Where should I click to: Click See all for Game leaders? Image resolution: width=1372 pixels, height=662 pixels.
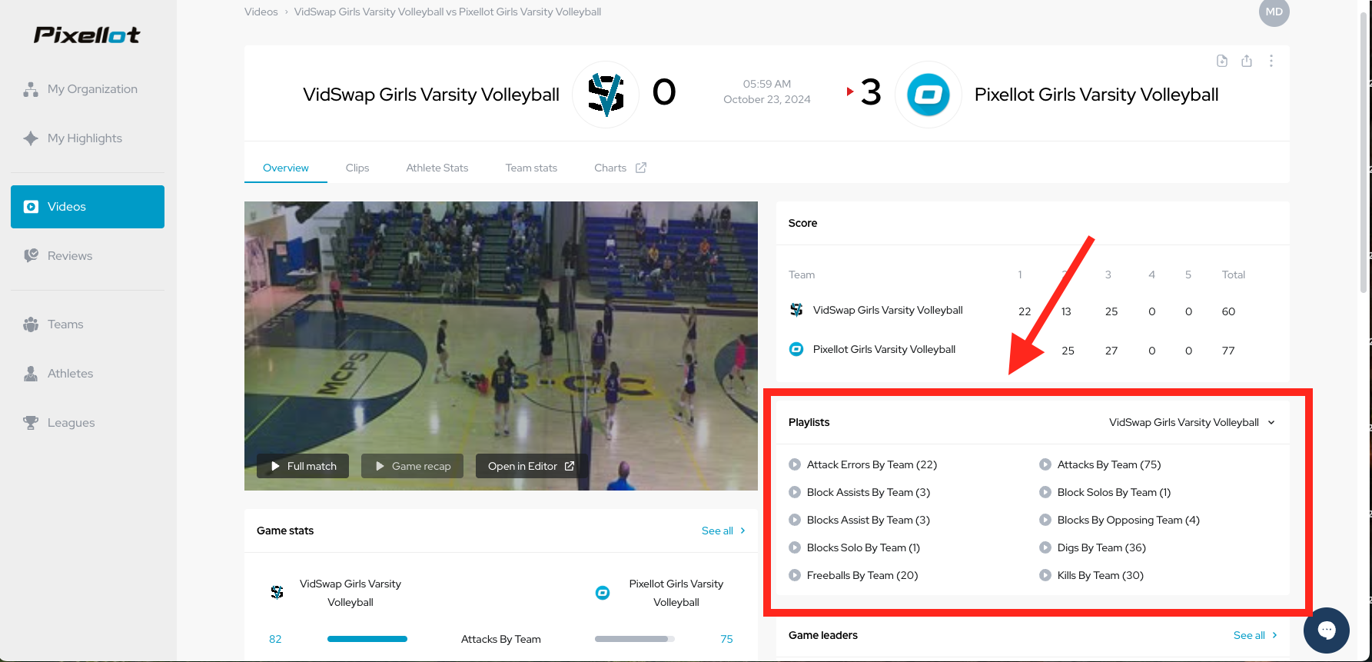1255,635
